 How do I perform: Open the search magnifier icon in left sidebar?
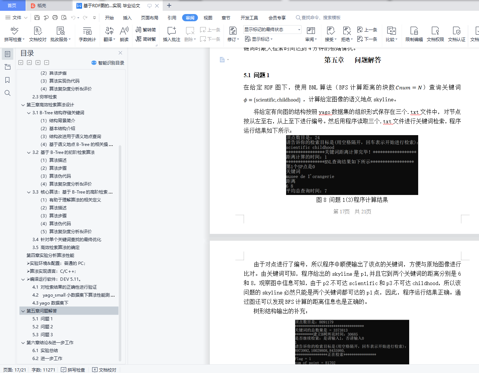7,93
